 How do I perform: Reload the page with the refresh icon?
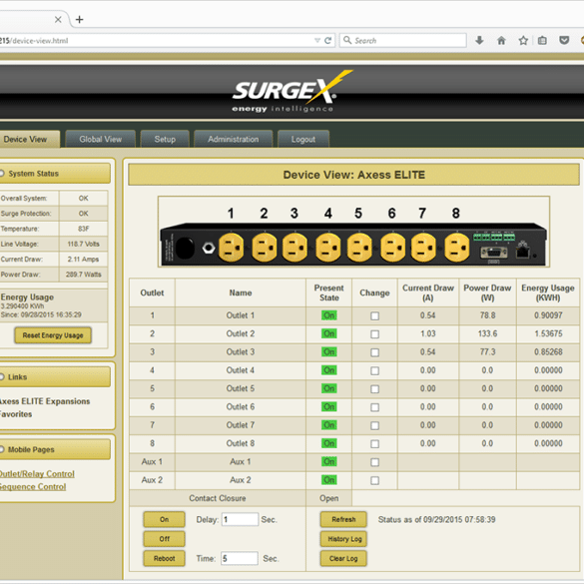tap(328, 40)
